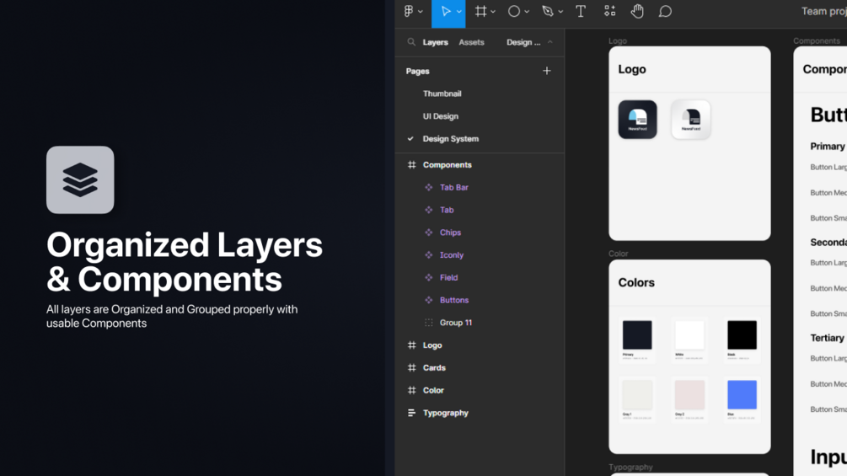847x476 pixels.
Task: Click the Team project title
Action: [x=823, y=11]
